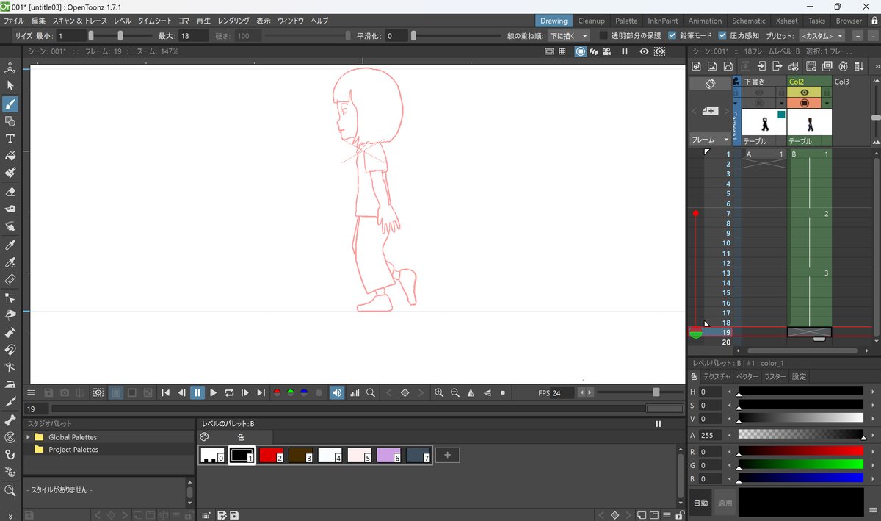Toggle Col2 lock

[827, 93]
